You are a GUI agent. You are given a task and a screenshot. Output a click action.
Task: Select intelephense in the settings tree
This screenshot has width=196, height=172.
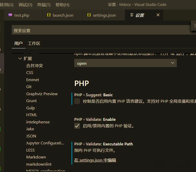tap(38, 122)
